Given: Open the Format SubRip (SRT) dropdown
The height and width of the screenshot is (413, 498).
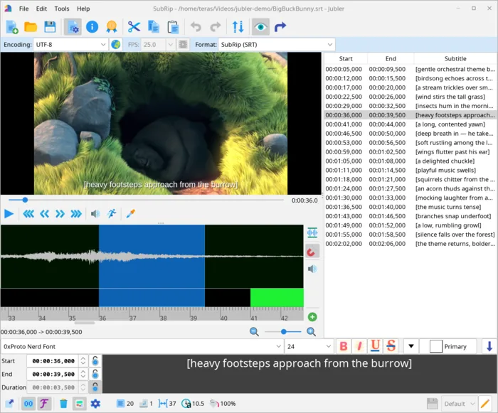Looking at the screenshot, I should (276, 45).
